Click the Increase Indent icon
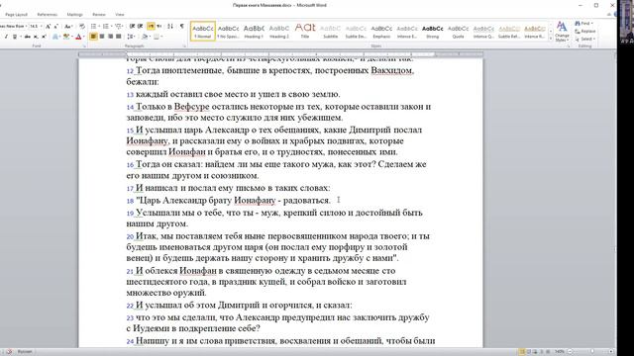634x356 pixels. click(140, 27)
